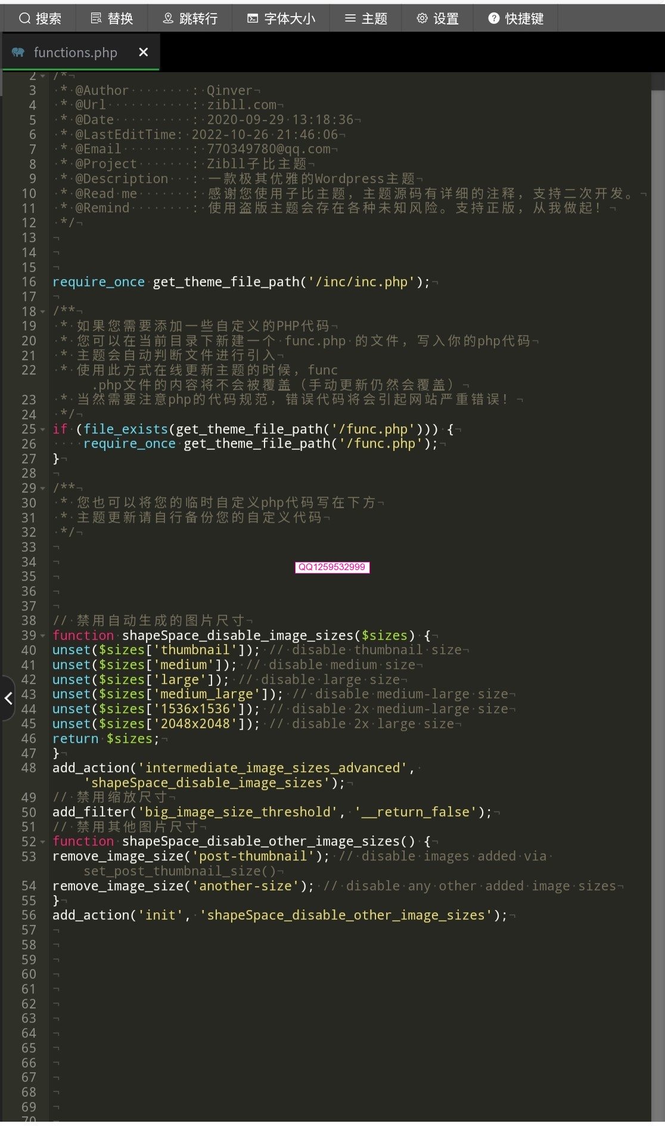Viewport: 665px width, 1136px height.
Task: Click 'big_image_size_threshold' string on line 50
Action: point(238,812)
